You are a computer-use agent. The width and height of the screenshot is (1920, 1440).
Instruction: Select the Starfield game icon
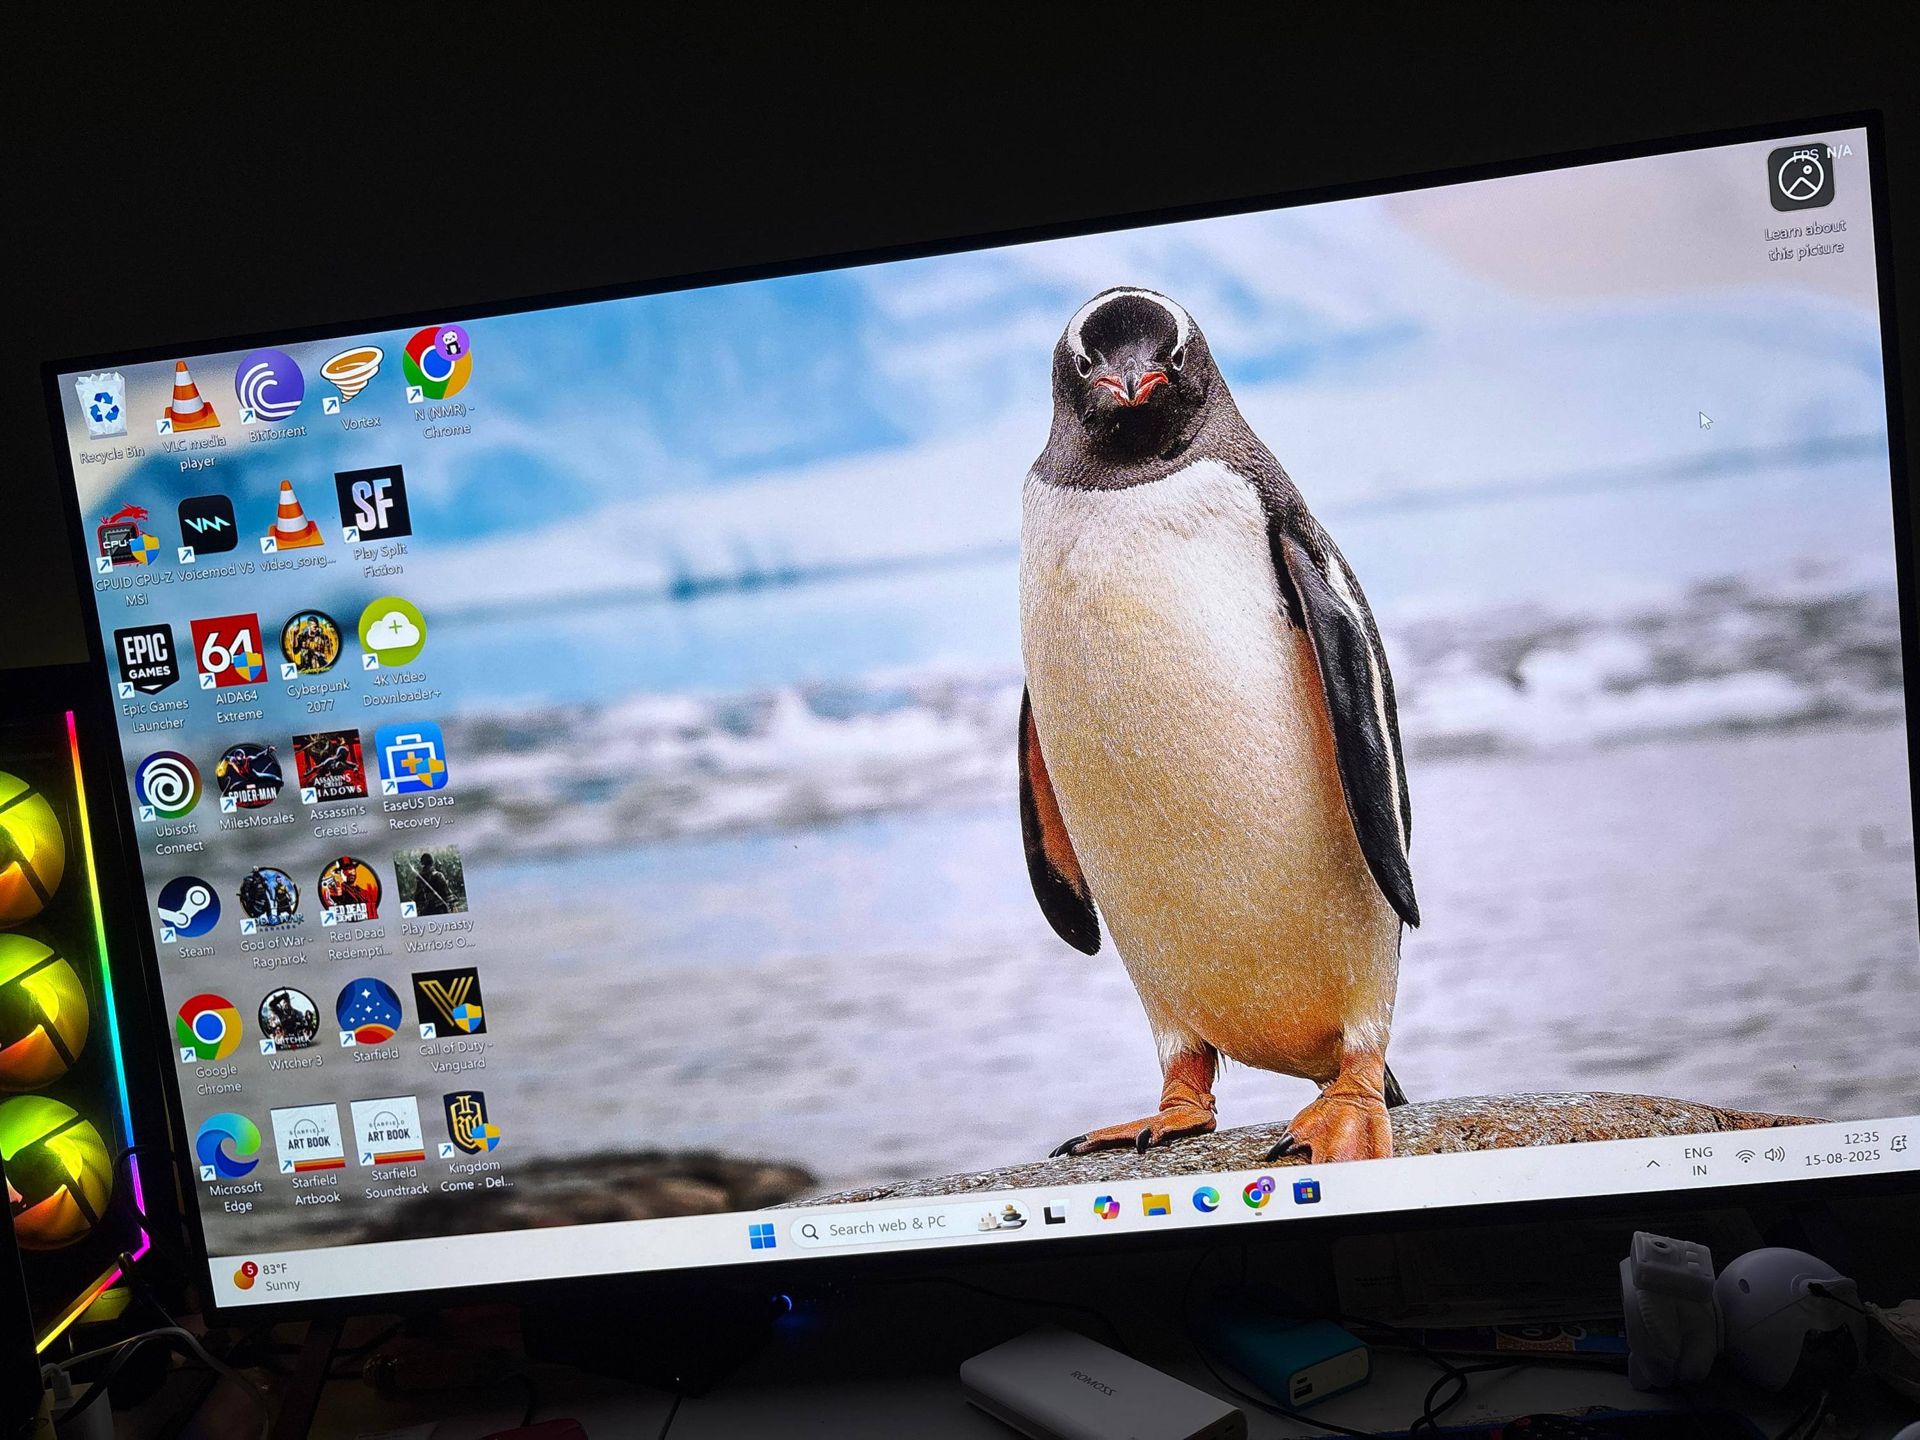tap(369, 1012)
